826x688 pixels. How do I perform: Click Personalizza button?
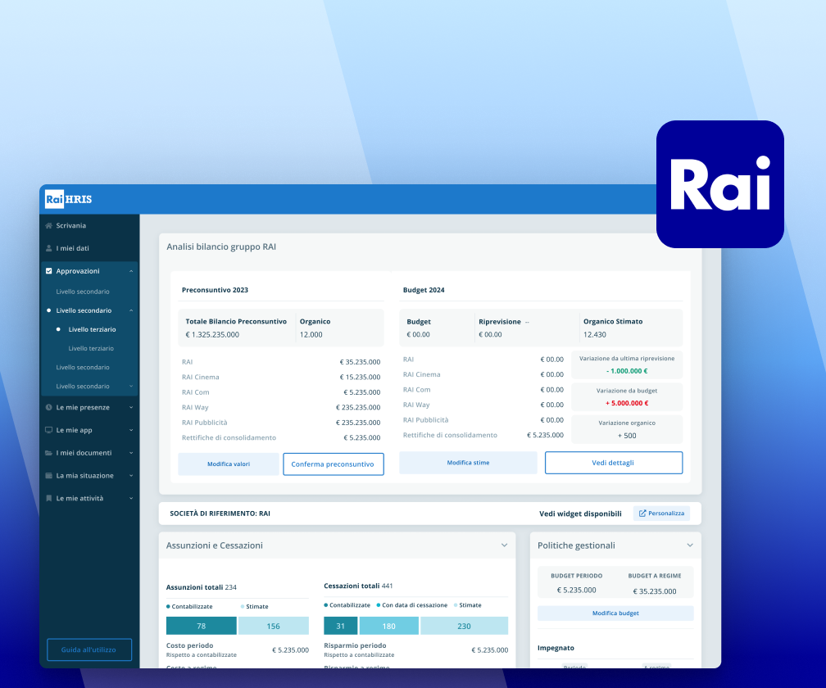coord(661,514)
